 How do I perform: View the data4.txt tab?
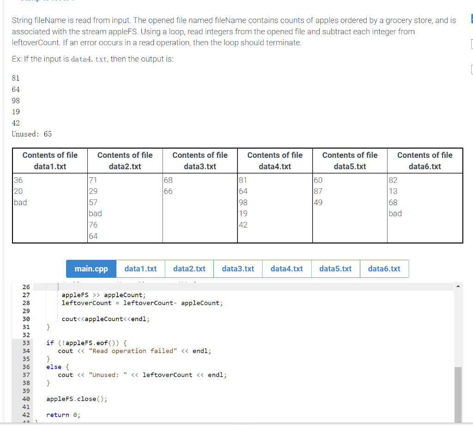[286, 269]
